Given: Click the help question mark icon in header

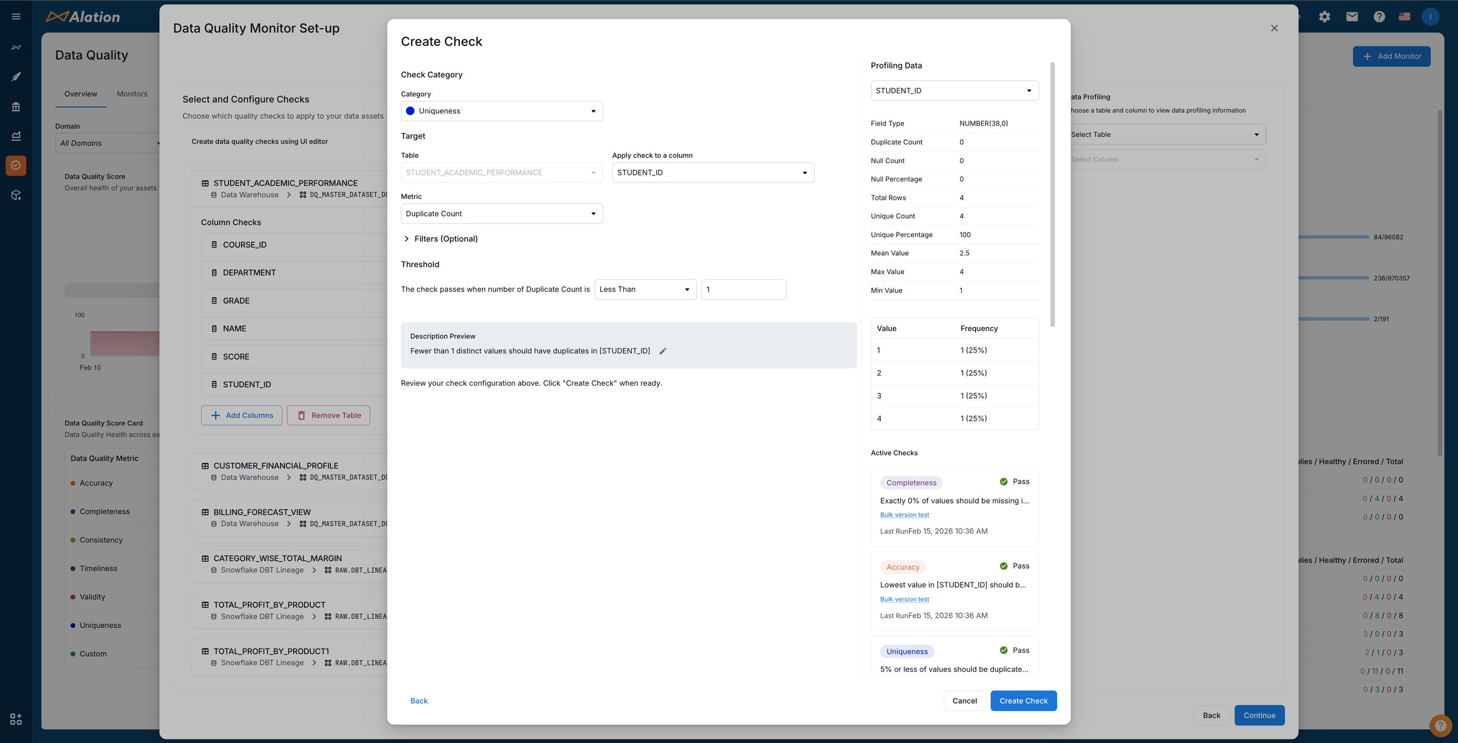Looking at the screenshot, I should 1379,16.
